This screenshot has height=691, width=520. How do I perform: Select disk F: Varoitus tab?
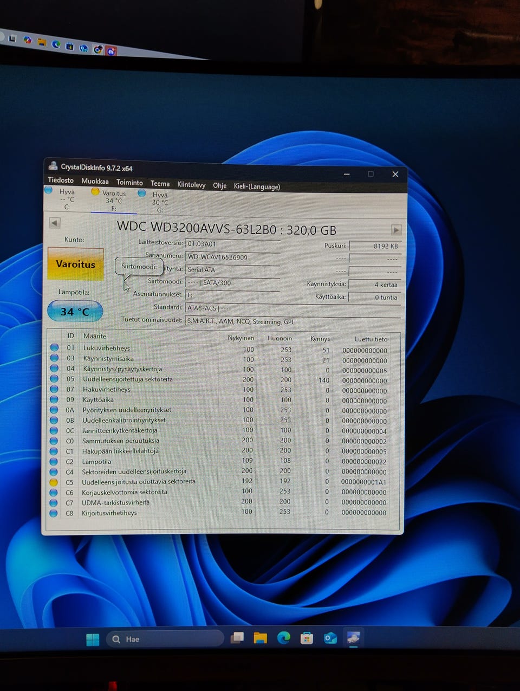click(x=113, y=200)
